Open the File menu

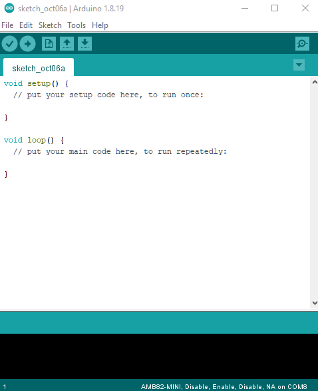pos(7,25)
